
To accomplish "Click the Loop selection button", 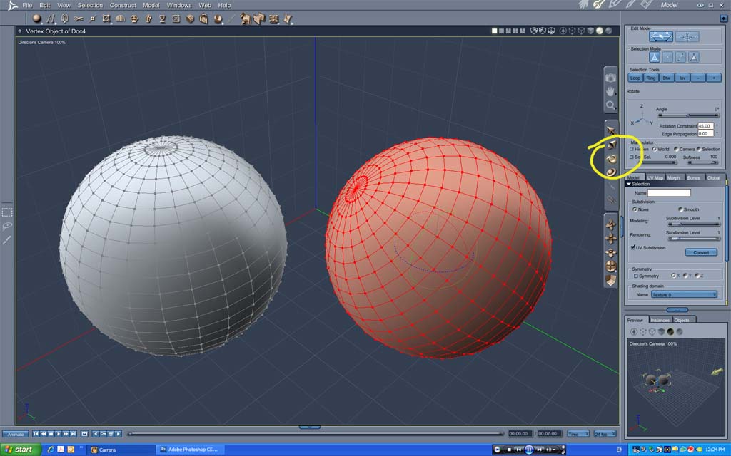I will (x=635, y=78).
